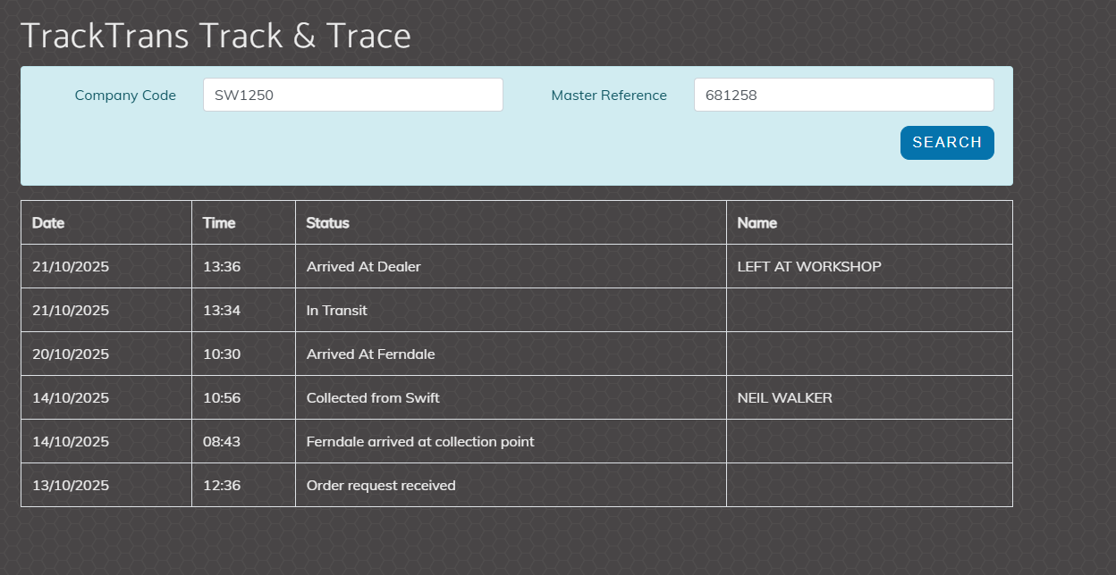The height and width of the screenshot is (575, 1116).
Task: Click the LEFT AT WORKSHOP name cell
Action: click(809, 267)
